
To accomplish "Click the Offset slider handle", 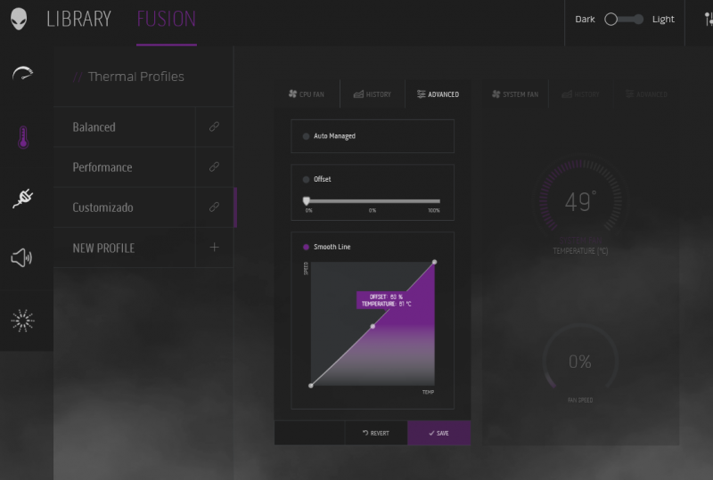I will pyautogui.click(x=307, y=201).
